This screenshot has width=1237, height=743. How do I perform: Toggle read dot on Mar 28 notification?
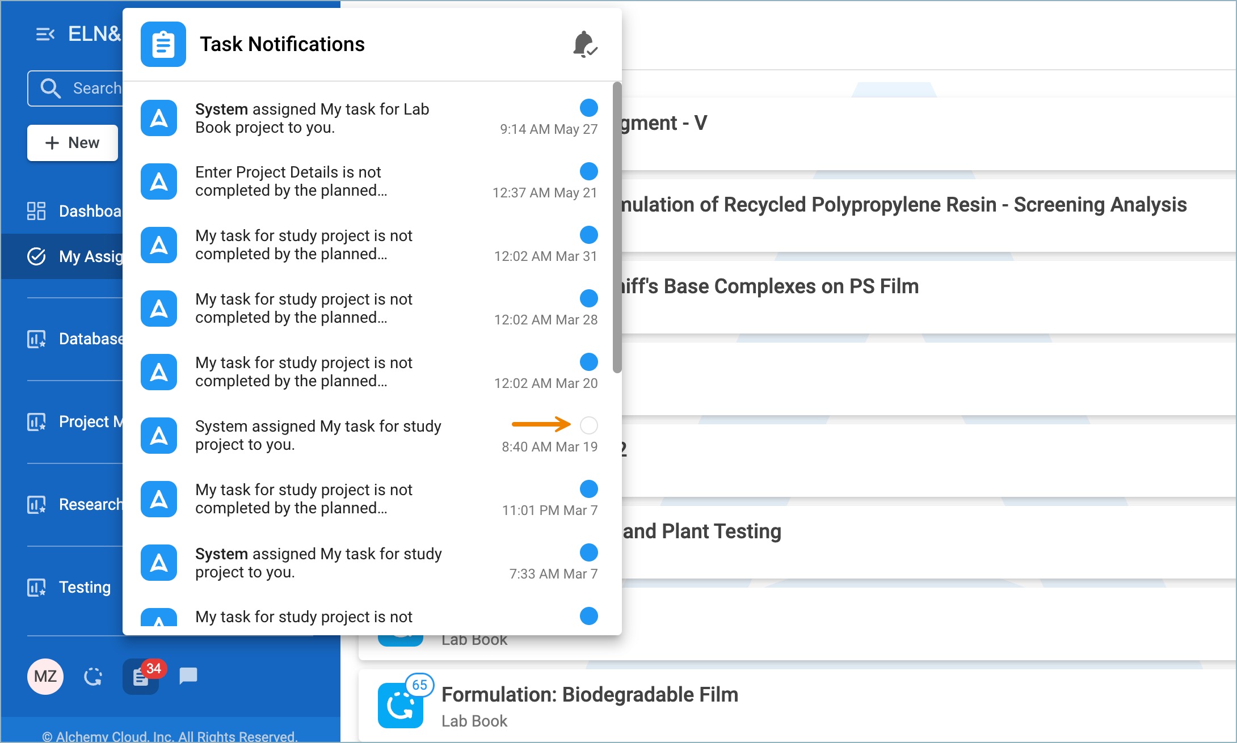point(589,298)
